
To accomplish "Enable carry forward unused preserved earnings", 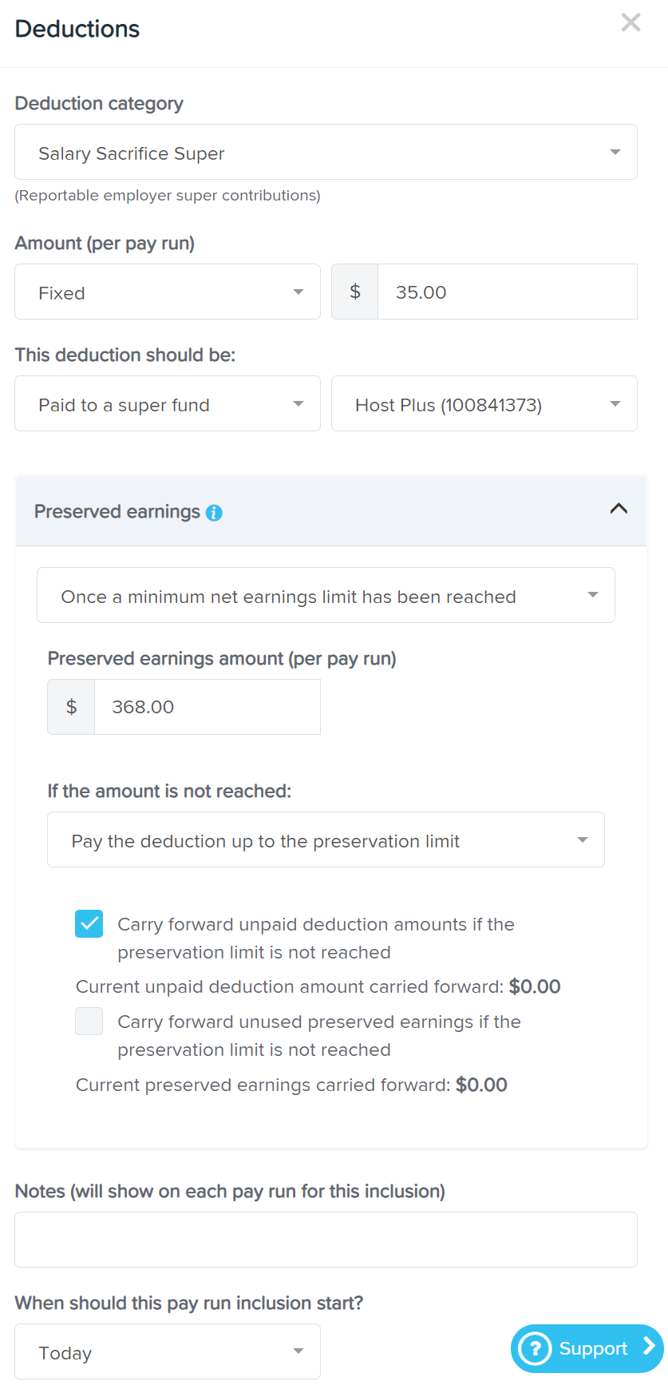I will point(89,1021).
